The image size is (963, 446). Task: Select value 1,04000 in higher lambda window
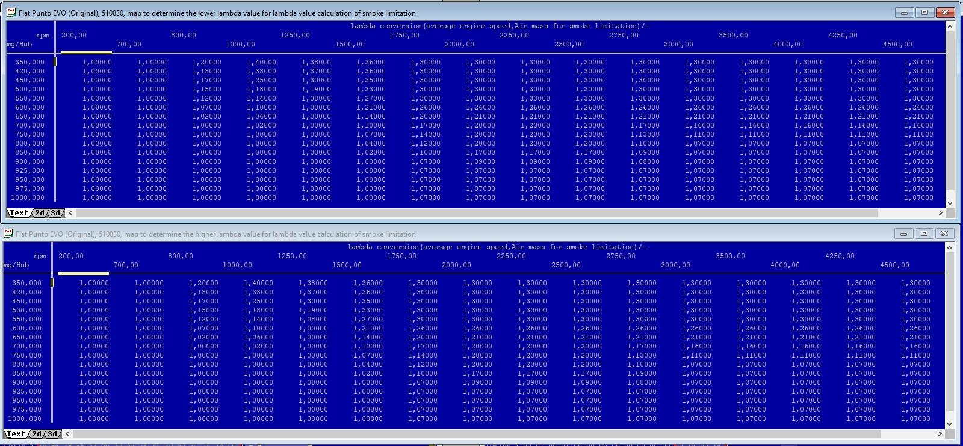368,364
